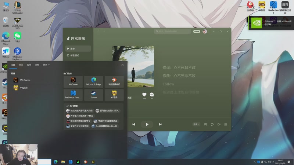Image resolution: width=294 pixels, height=165 pixels.
Task: Open File Explorer from the taskbar
Action: coord(63,162)
